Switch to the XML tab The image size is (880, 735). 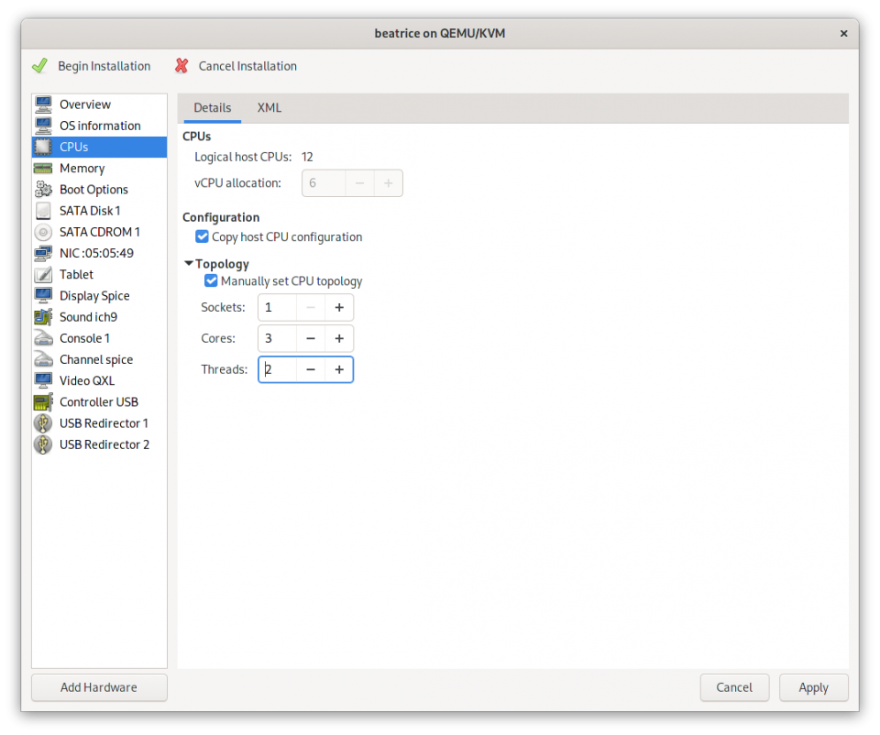[269, 107]
